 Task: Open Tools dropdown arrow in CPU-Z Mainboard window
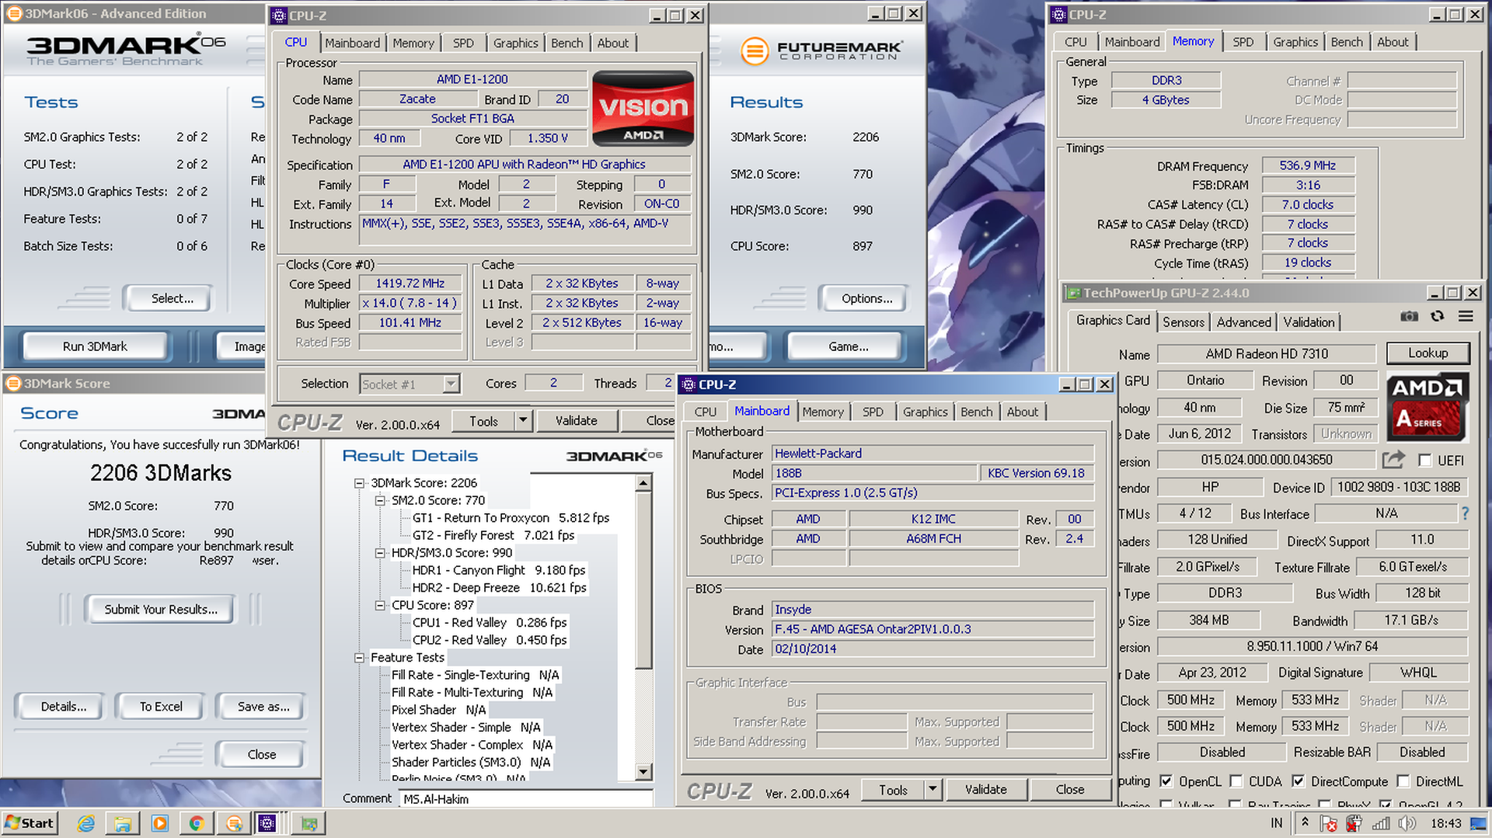point(932,790)
